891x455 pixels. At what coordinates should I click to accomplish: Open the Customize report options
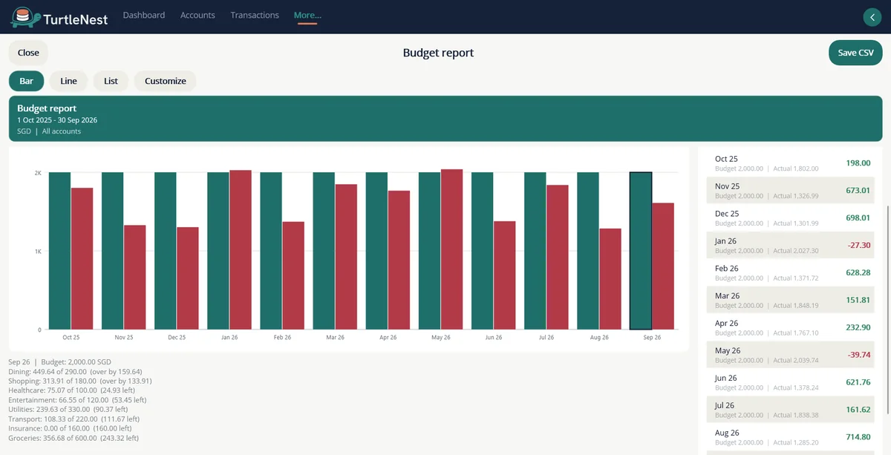click(x=166, y=81)
